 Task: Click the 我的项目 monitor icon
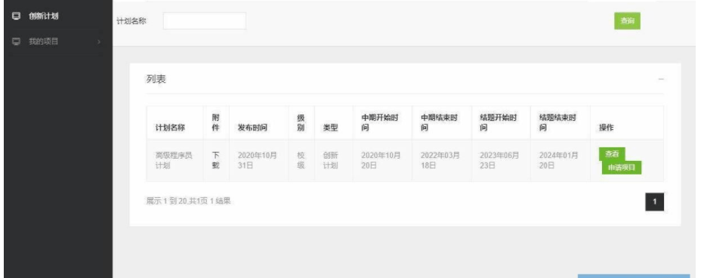(x=16, y=42)
